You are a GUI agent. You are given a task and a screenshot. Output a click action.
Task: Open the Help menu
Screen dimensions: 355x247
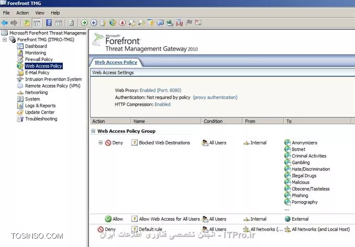point(56,13)
